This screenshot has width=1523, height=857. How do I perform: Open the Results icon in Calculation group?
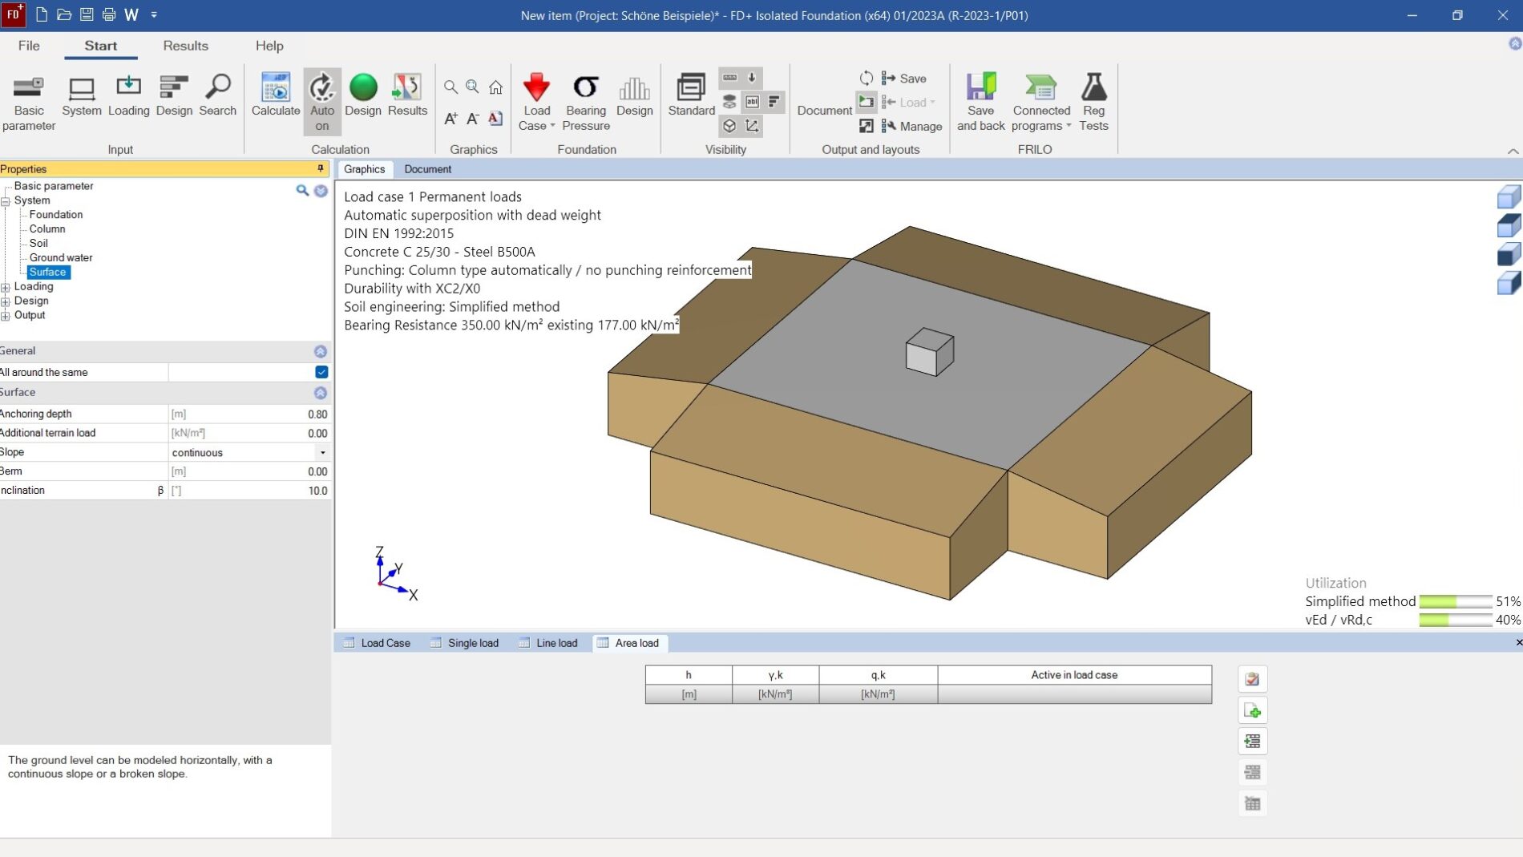406,95
